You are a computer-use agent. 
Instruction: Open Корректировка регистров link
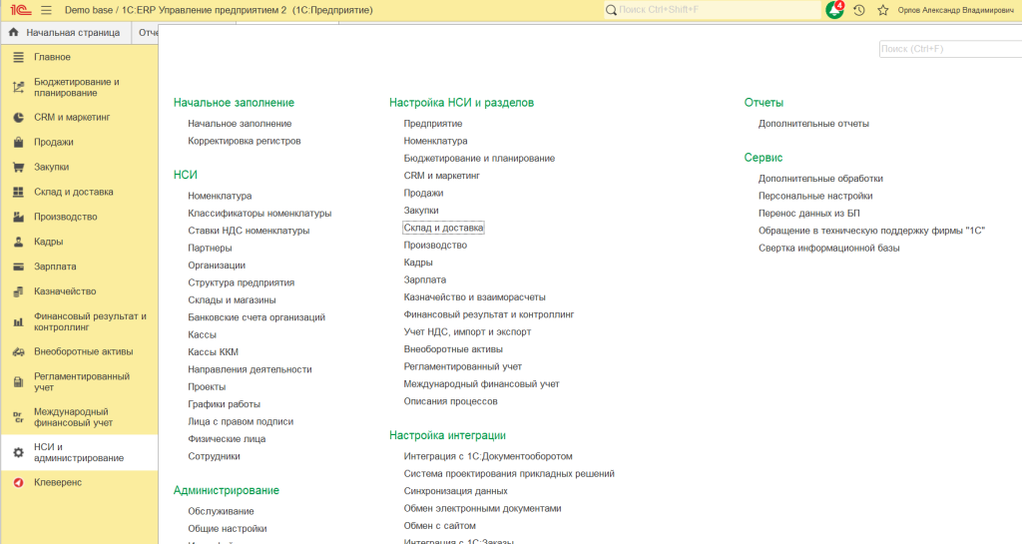(x=245, y=141)
